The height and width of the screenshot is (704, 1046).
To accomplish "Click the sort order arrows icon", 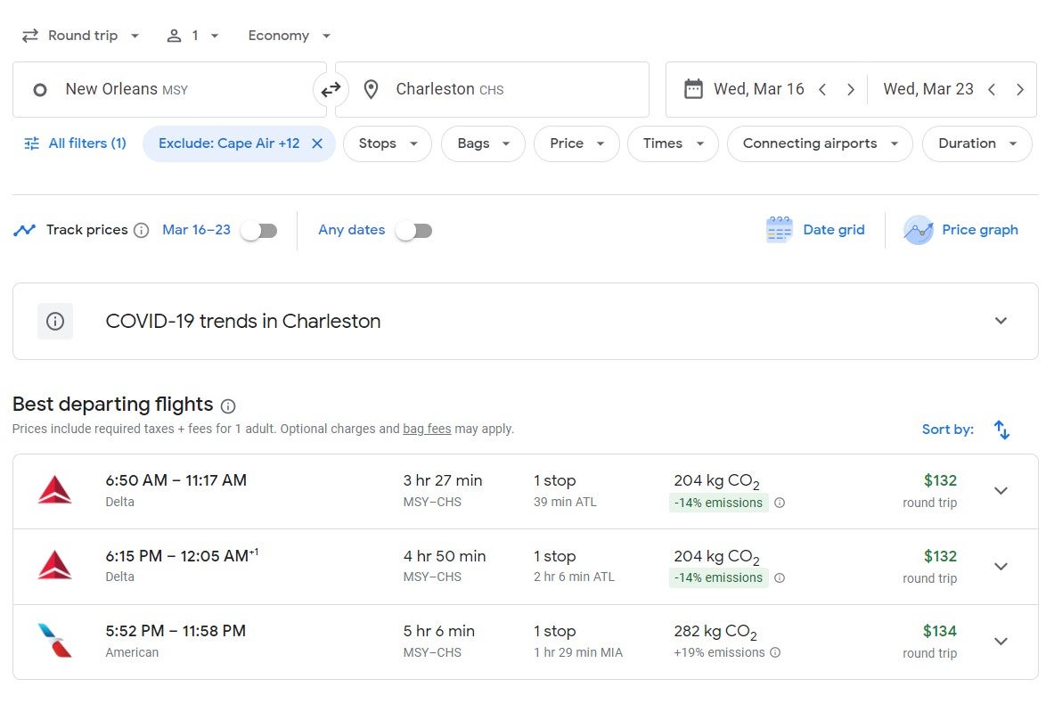I will (x=1001, y=429).
